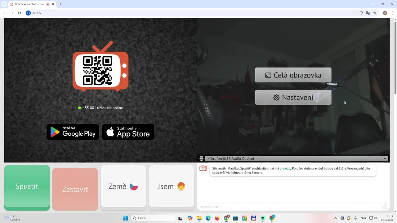
Task: Click the Hledat taskbar search box
Action: click(x=153, y=218)
